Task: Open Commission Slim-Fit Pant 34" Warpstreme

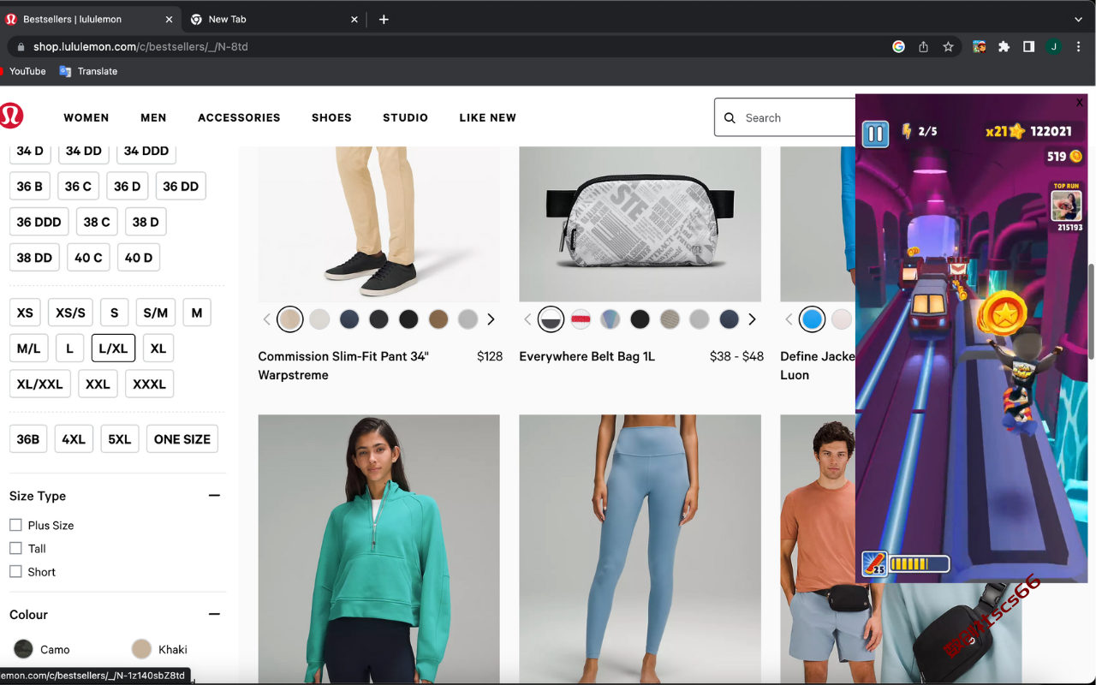Action: pos(343,366)
